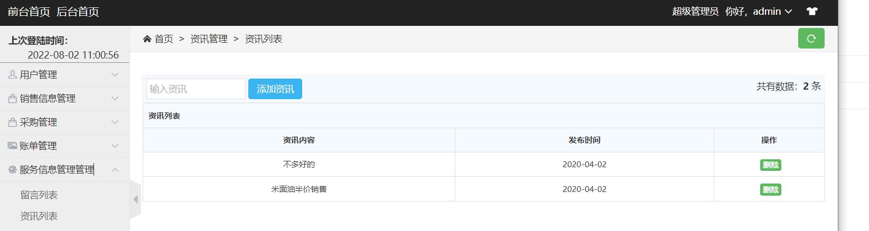Expand the 账单管理 menu chevron
The height and width of the screenshot is (231, 869).
pyautogui.click(x=115, y=146)
